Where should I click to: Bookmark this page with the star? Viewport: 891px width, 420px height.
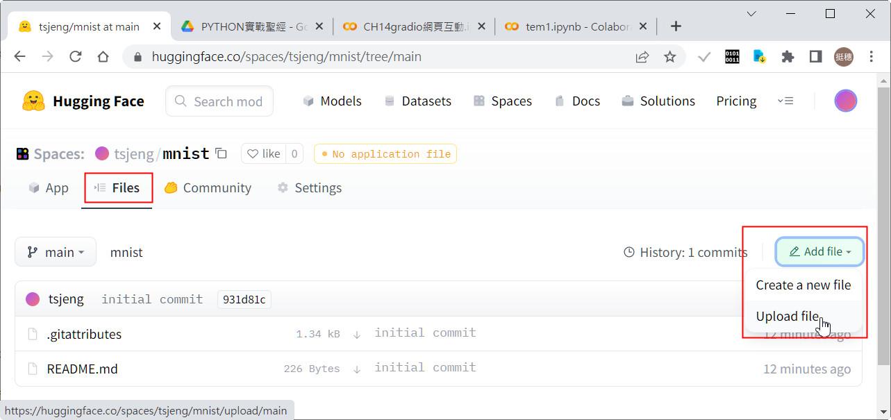pos(669,57)
